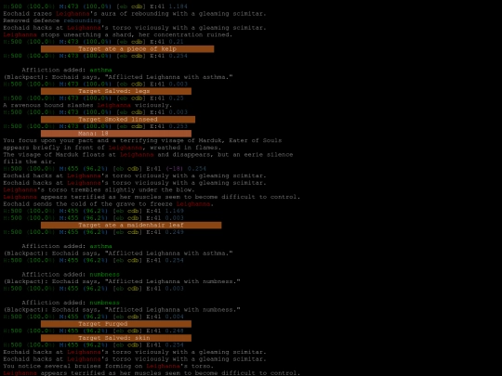
Task: Click 'The visage of Marduk floats at' line
Action: 148,154
